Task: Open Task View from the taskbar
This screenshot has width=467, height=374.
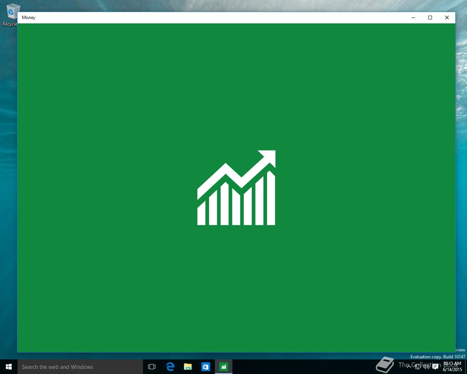Action: pyautogui.click(x=152, y=367)
